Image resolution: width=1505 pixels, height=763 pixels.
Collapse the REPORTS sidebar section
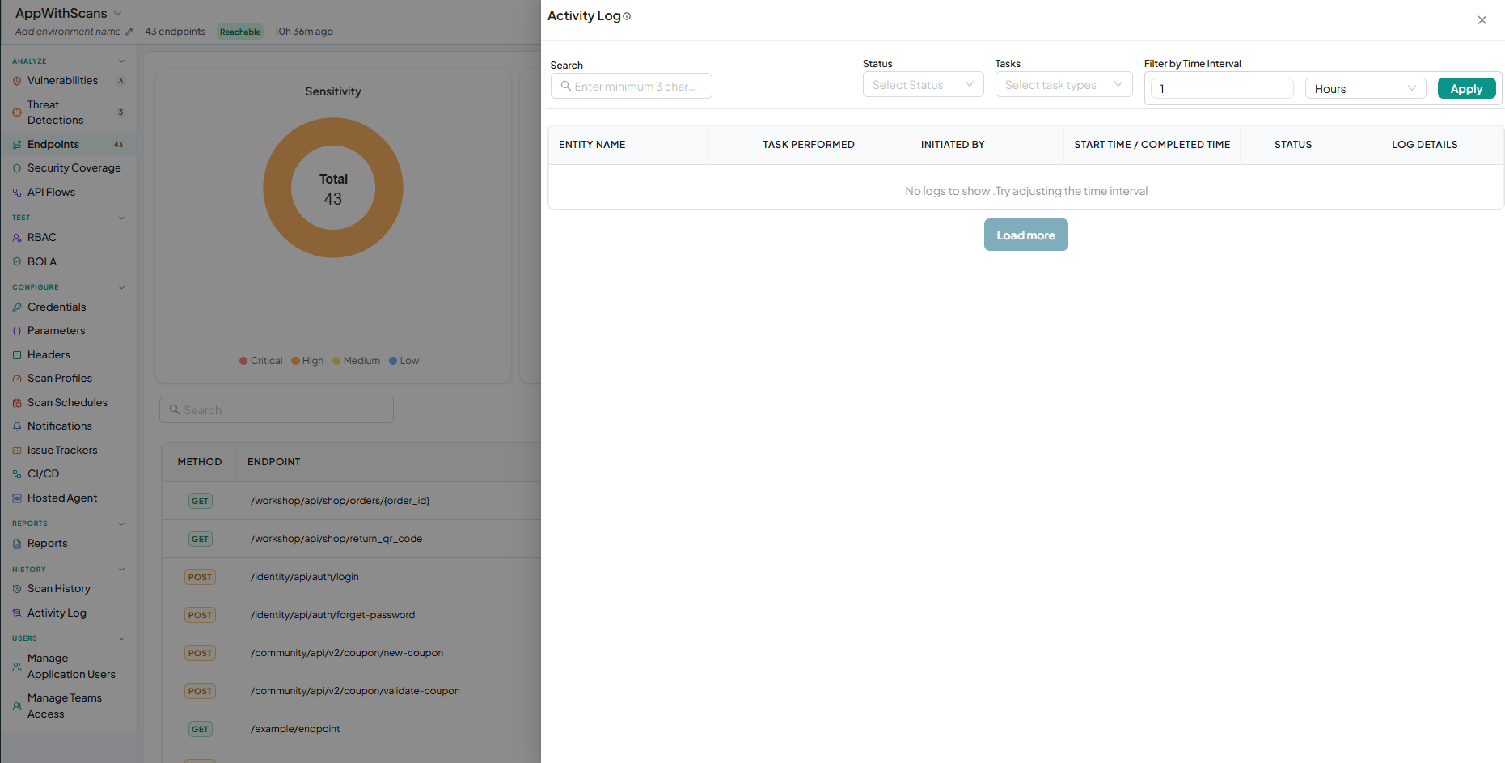pos(121,524)
